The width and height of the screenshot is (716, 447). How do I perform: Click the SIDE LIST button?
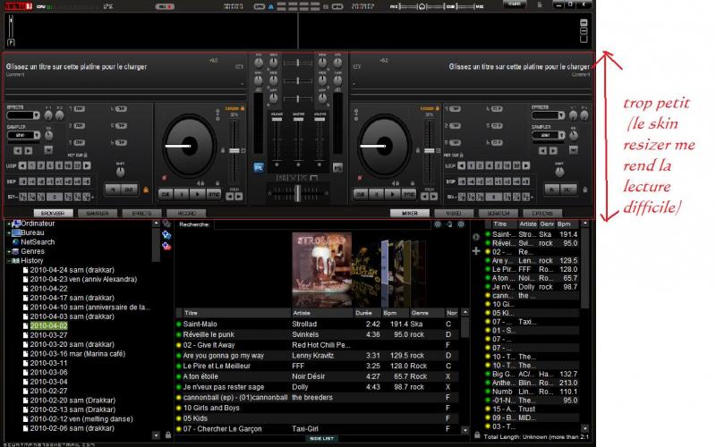coord(321,439)
